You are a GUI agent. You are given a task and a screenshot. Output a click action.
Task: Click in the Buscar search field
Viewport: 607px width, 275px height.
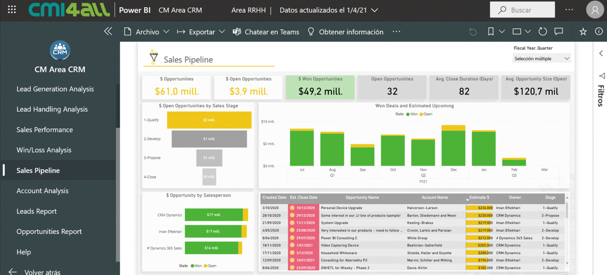[x=522, y=10]
